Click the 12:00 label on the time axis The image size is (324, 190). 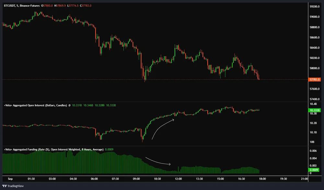click(x=178, y=178)
